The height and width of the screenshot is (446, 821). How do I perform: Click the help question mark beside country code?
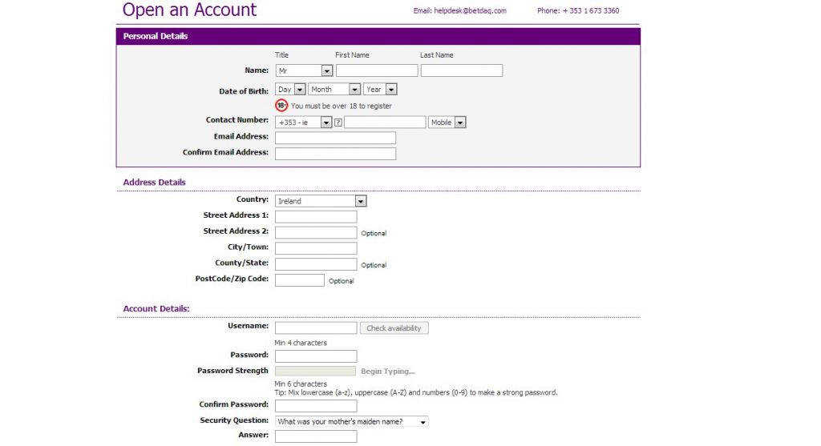(338, 123)
